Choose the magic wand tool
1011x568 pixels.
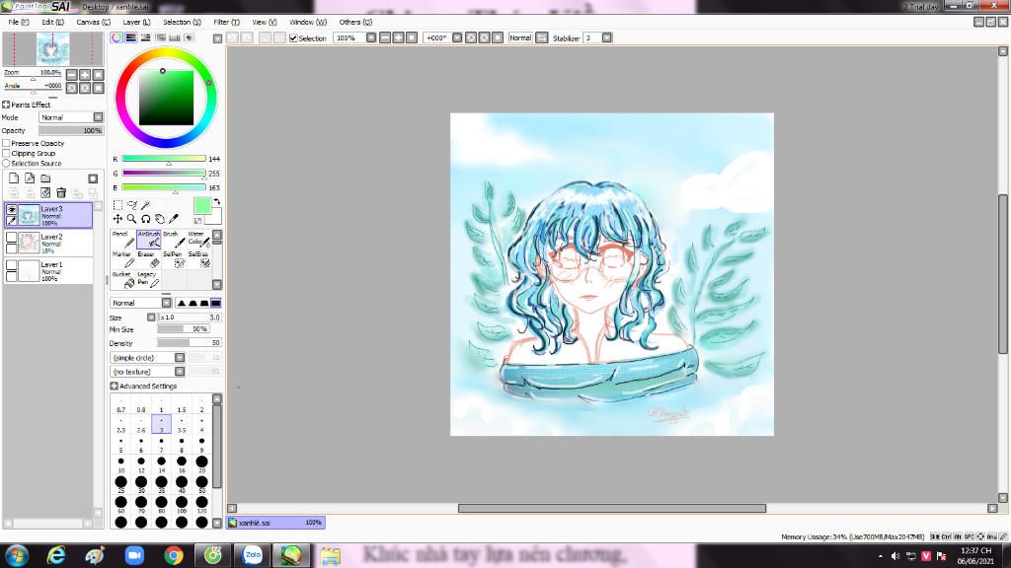146,205
